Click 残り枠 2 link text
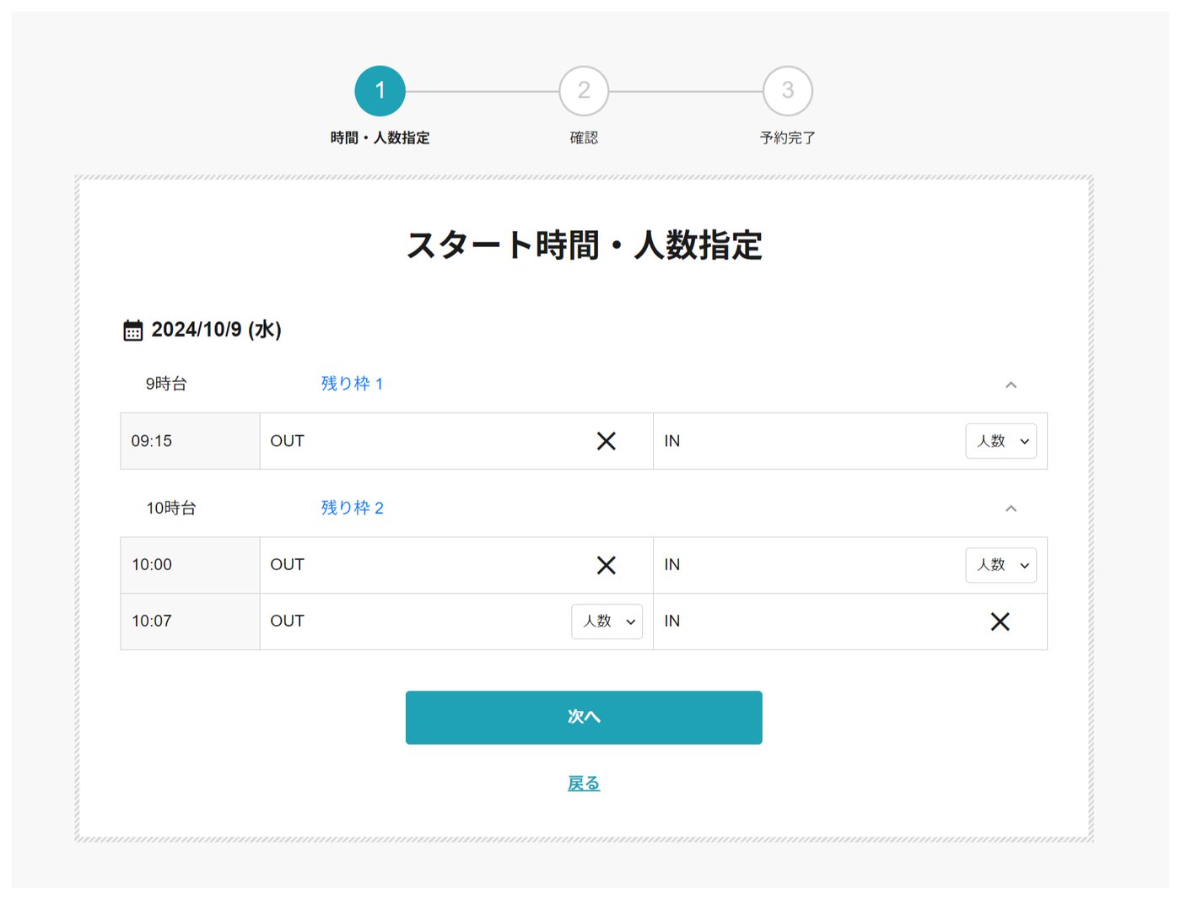The height and width of the screenshot is (899, 1181). pos(352,508)
